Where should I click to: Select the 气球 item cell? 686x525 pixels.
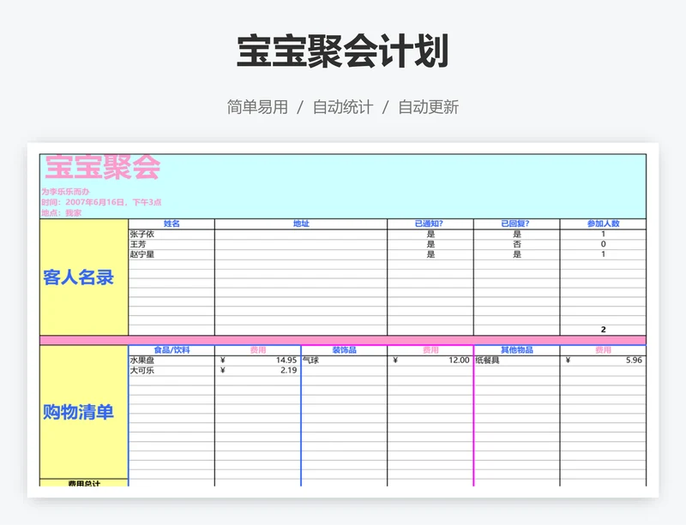(344, 361)
